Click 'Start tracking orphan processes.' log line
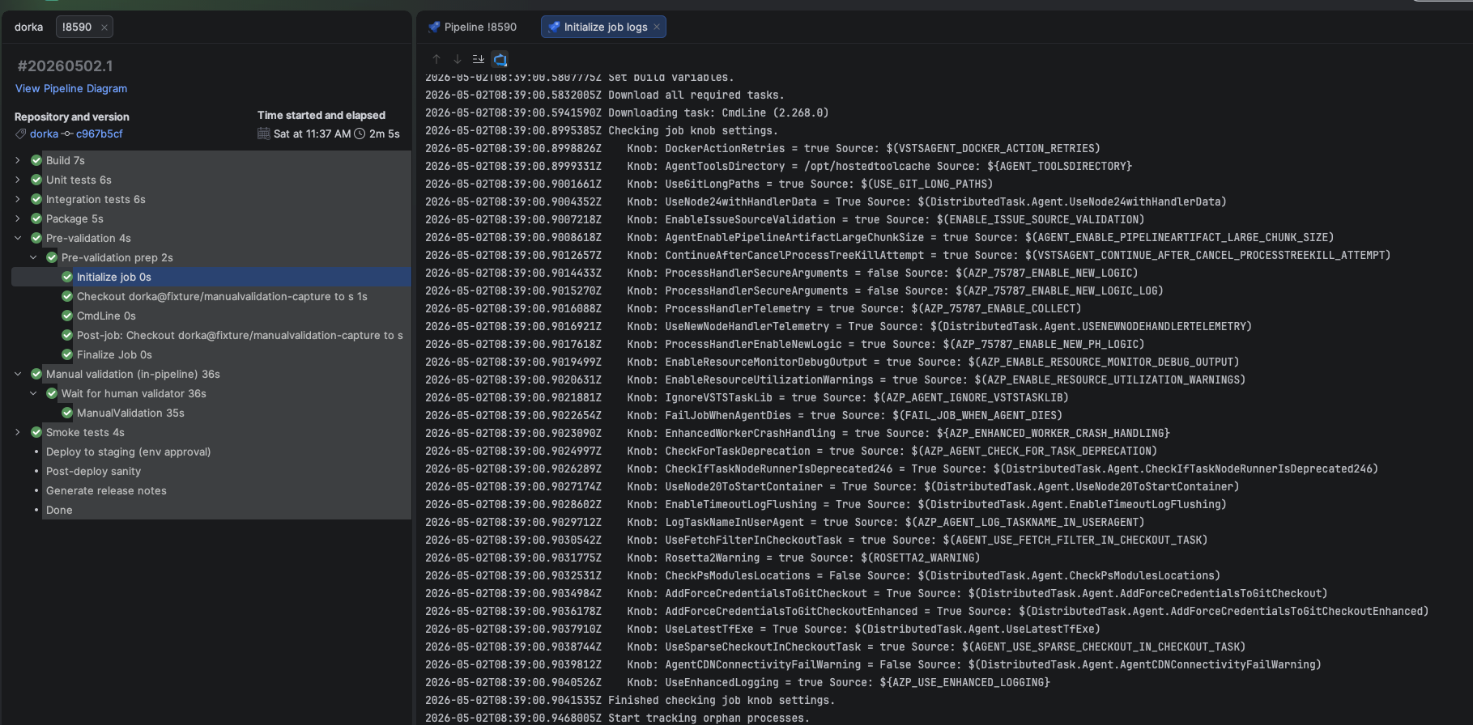 tap(617, 718)
